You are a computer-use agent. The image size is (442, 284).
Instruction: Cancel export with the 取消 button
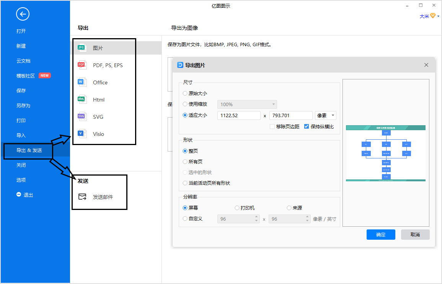click(415, 234)
